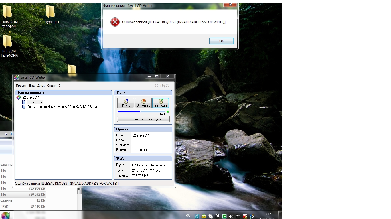Select Otkrytoe.more.Novye.zhertvy.2010.XviD.DVDRip.avi file
Image resolution: width=391 pixels, height=219 pixels.
tap(64, 107)
